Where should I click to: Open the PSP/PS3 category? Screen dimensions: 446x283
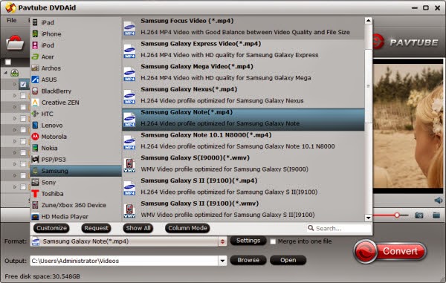coord(76,160)
